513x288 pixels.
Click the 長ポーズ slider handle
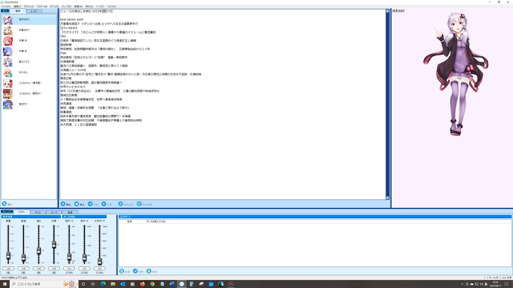point(84,258)
